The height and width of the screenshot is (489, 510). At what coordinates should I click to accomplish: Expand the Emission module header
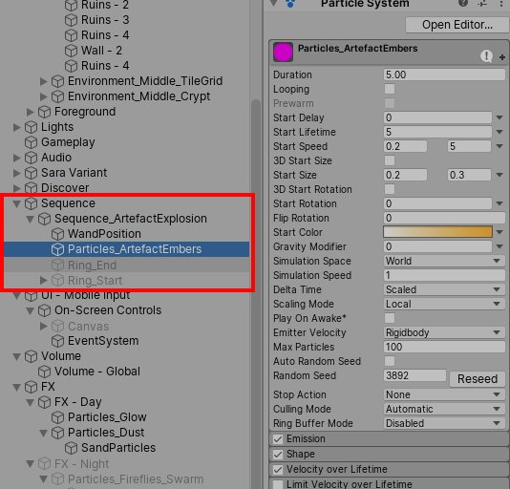point(389,439)
